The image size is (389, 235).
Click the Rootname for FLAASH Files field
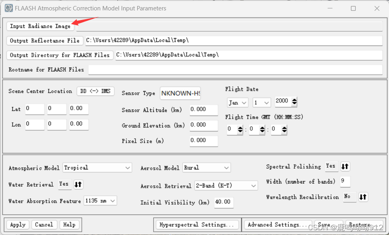pos(235,70)
